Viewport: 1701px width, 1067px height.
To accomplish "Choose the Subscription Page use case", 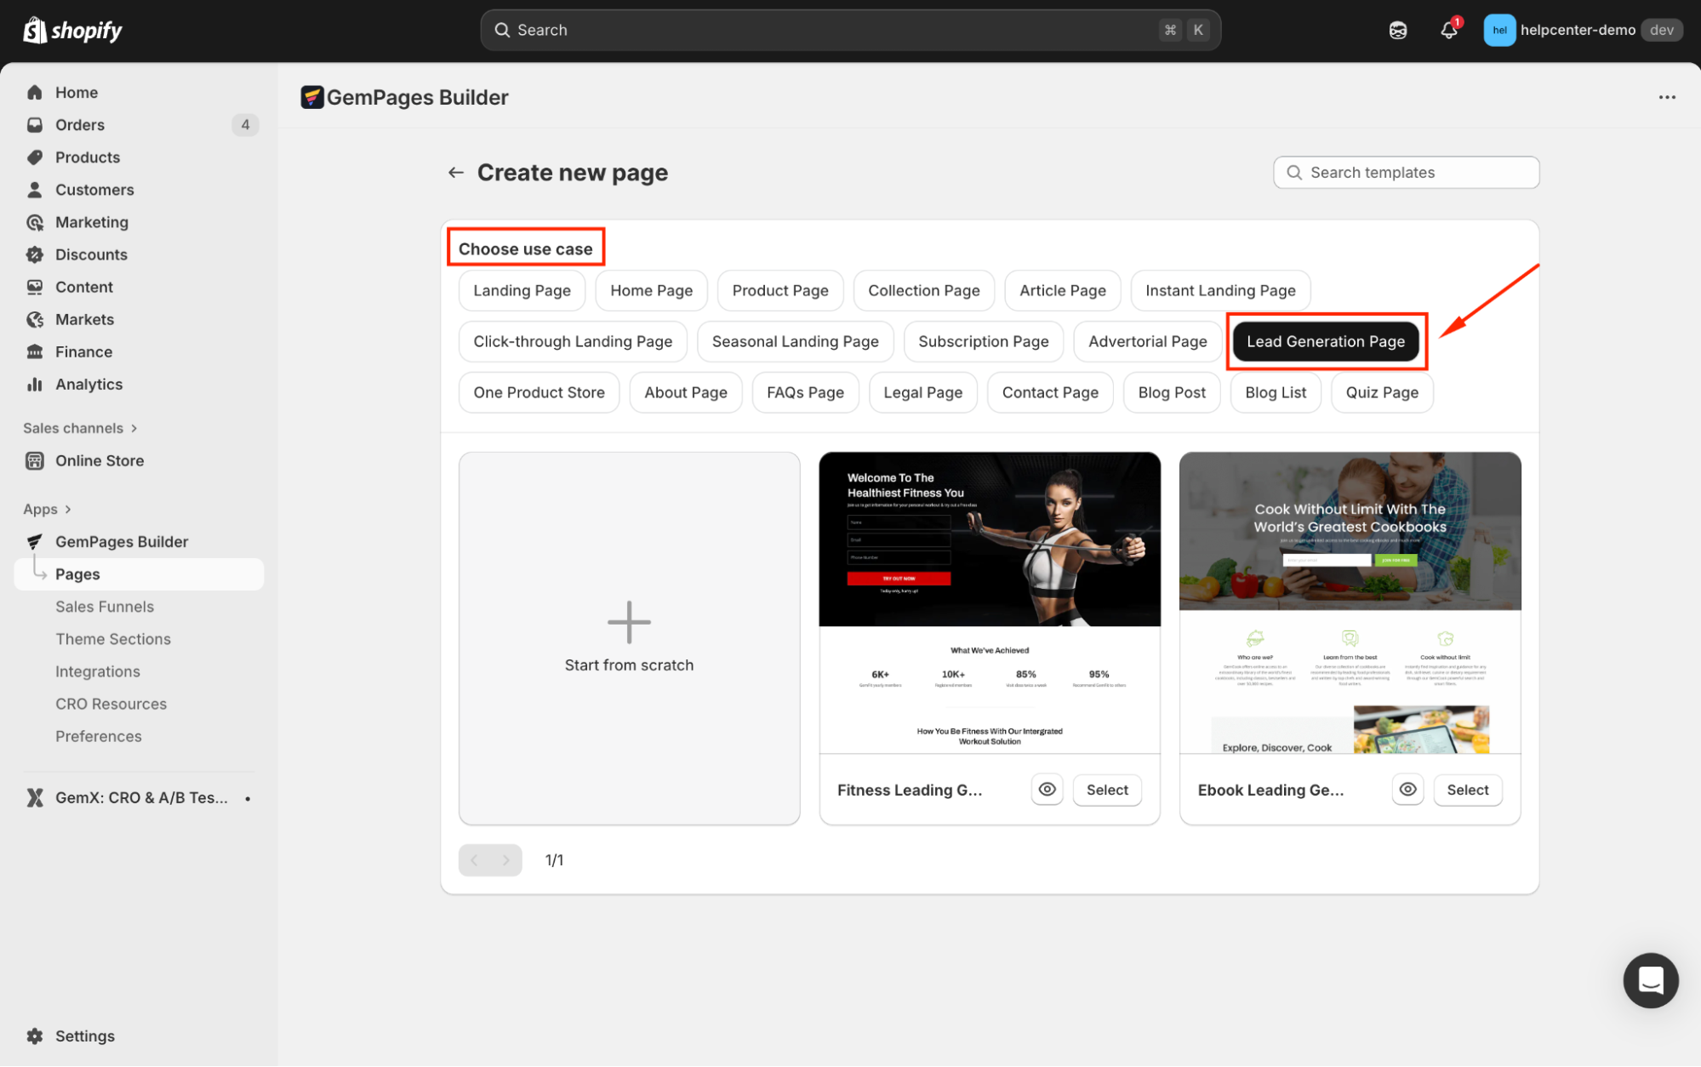I will click(x=983, y=341).
